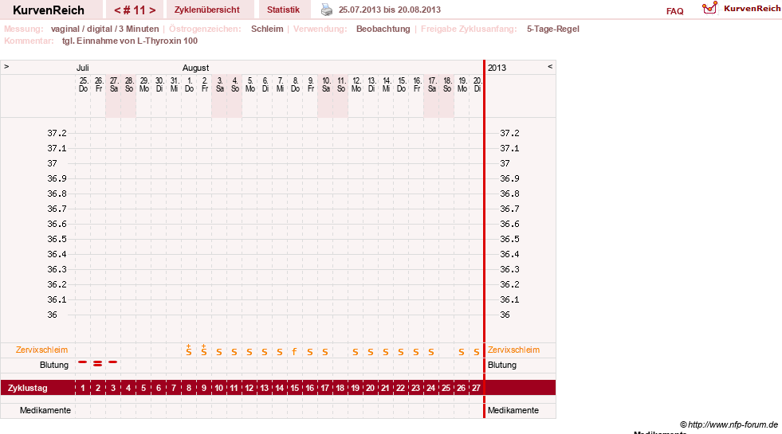Click the right 36.5 temperature axis label
The image size is (782, 434).
tap(509, 239)
